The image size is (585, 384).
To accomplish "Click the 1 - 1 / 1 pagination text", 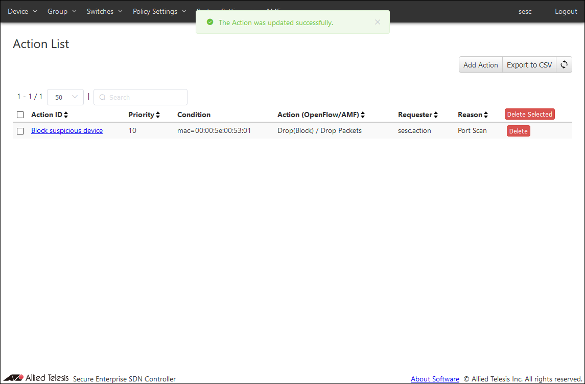I will tap(30, 96).
